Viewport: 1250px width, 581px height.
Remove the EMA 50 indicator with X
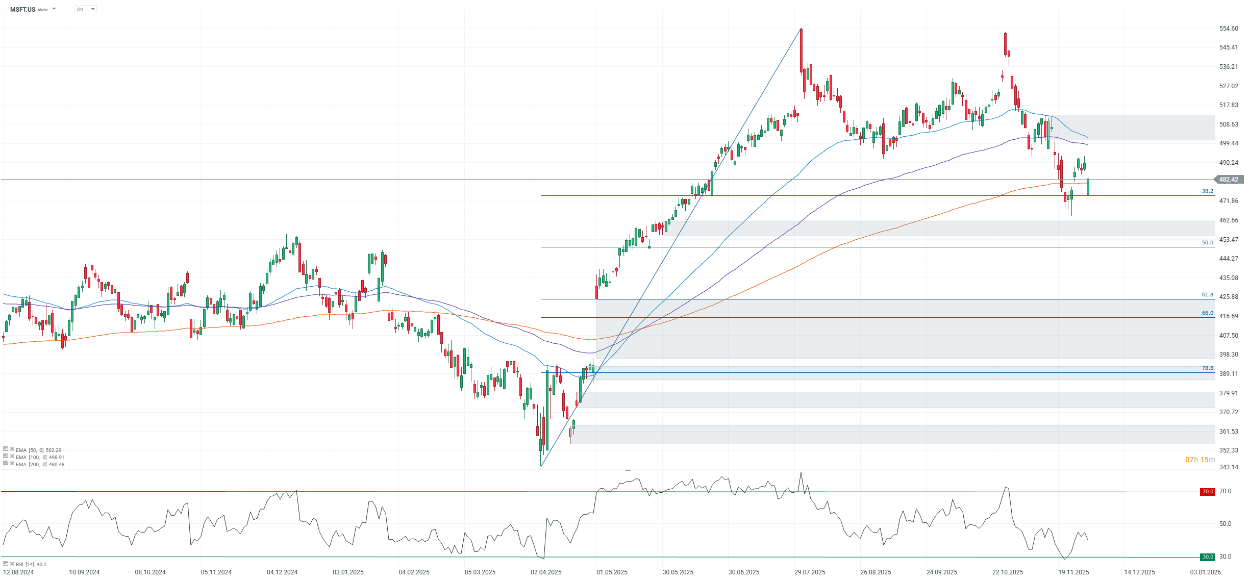coord(12,449)
